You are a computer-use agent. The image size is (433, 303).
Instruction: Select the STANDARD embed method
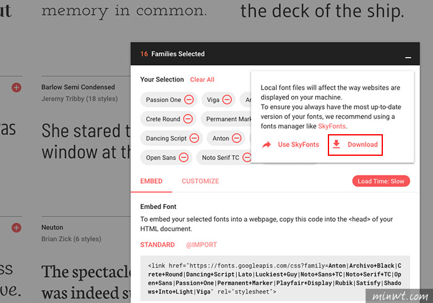(157, 245)
